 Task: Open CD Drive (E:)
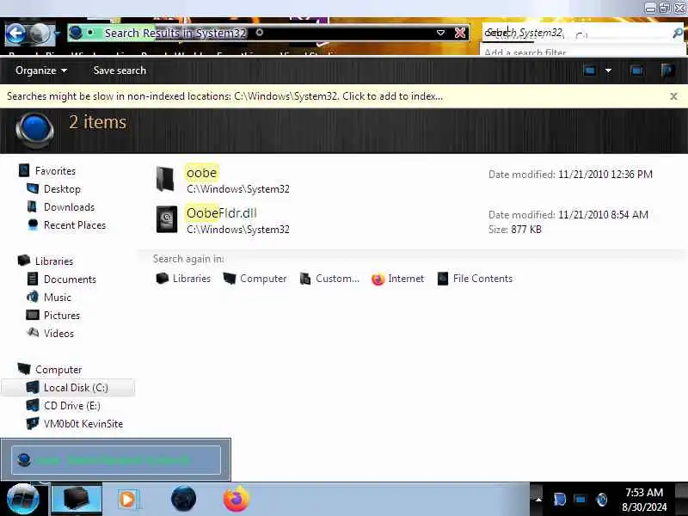click(x=63, y=405)
